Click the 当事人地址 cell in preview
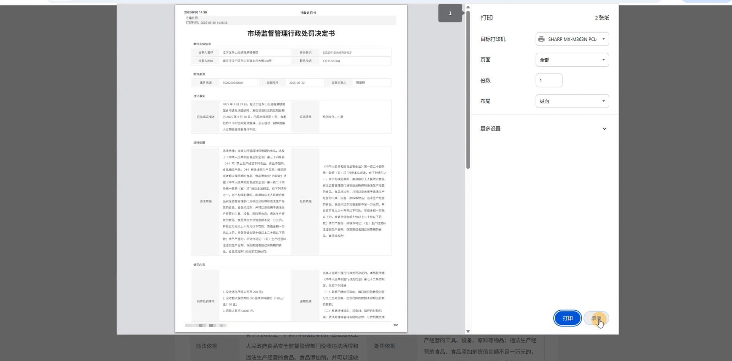Screen dimensions: 732x361 click(x=206, y=61)
